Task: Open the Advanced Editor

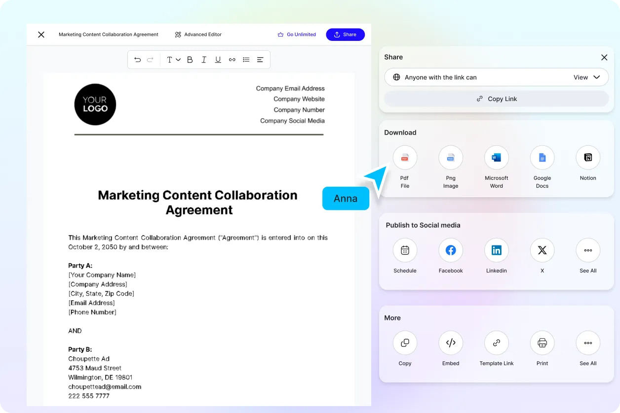Action: pyautogui.click(x=198, y=34)
